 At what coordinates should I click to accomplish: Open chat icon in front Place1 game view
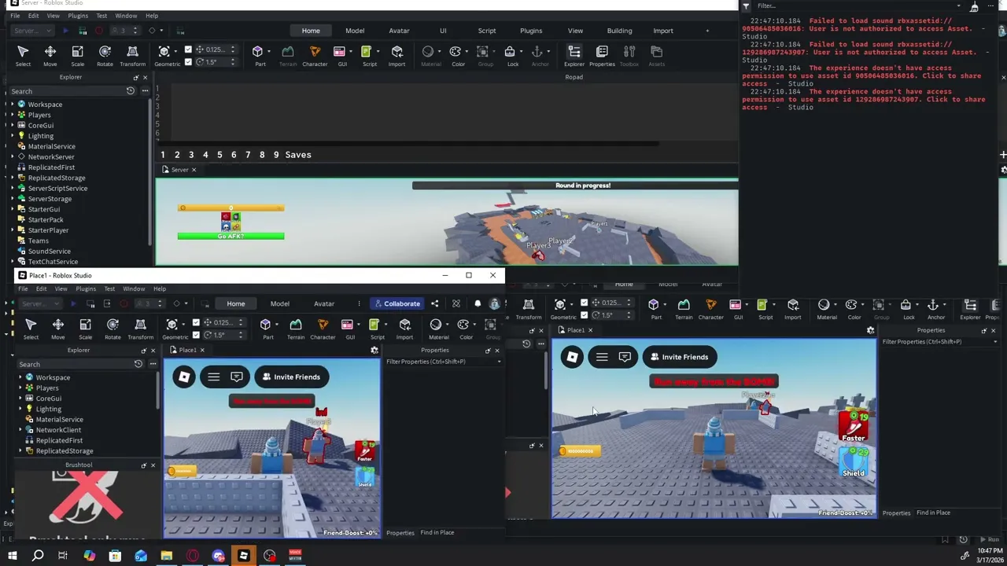[x=236, y=377]
